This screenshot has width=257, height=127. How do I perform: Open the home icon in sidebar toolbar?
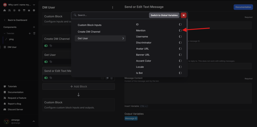(x=4, y=10)
